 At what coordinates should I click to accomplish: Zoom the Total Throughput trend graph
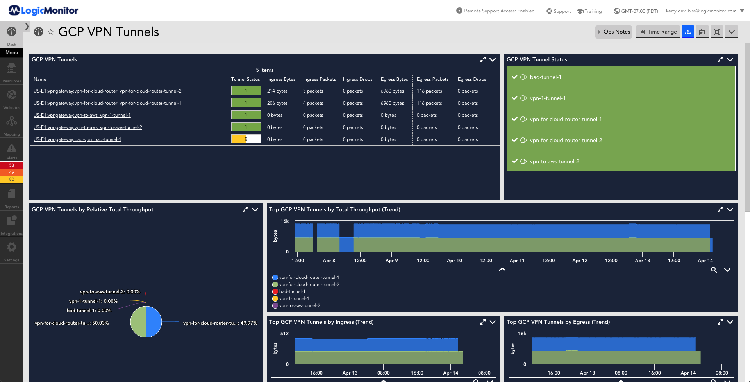(x=714, y=270)
